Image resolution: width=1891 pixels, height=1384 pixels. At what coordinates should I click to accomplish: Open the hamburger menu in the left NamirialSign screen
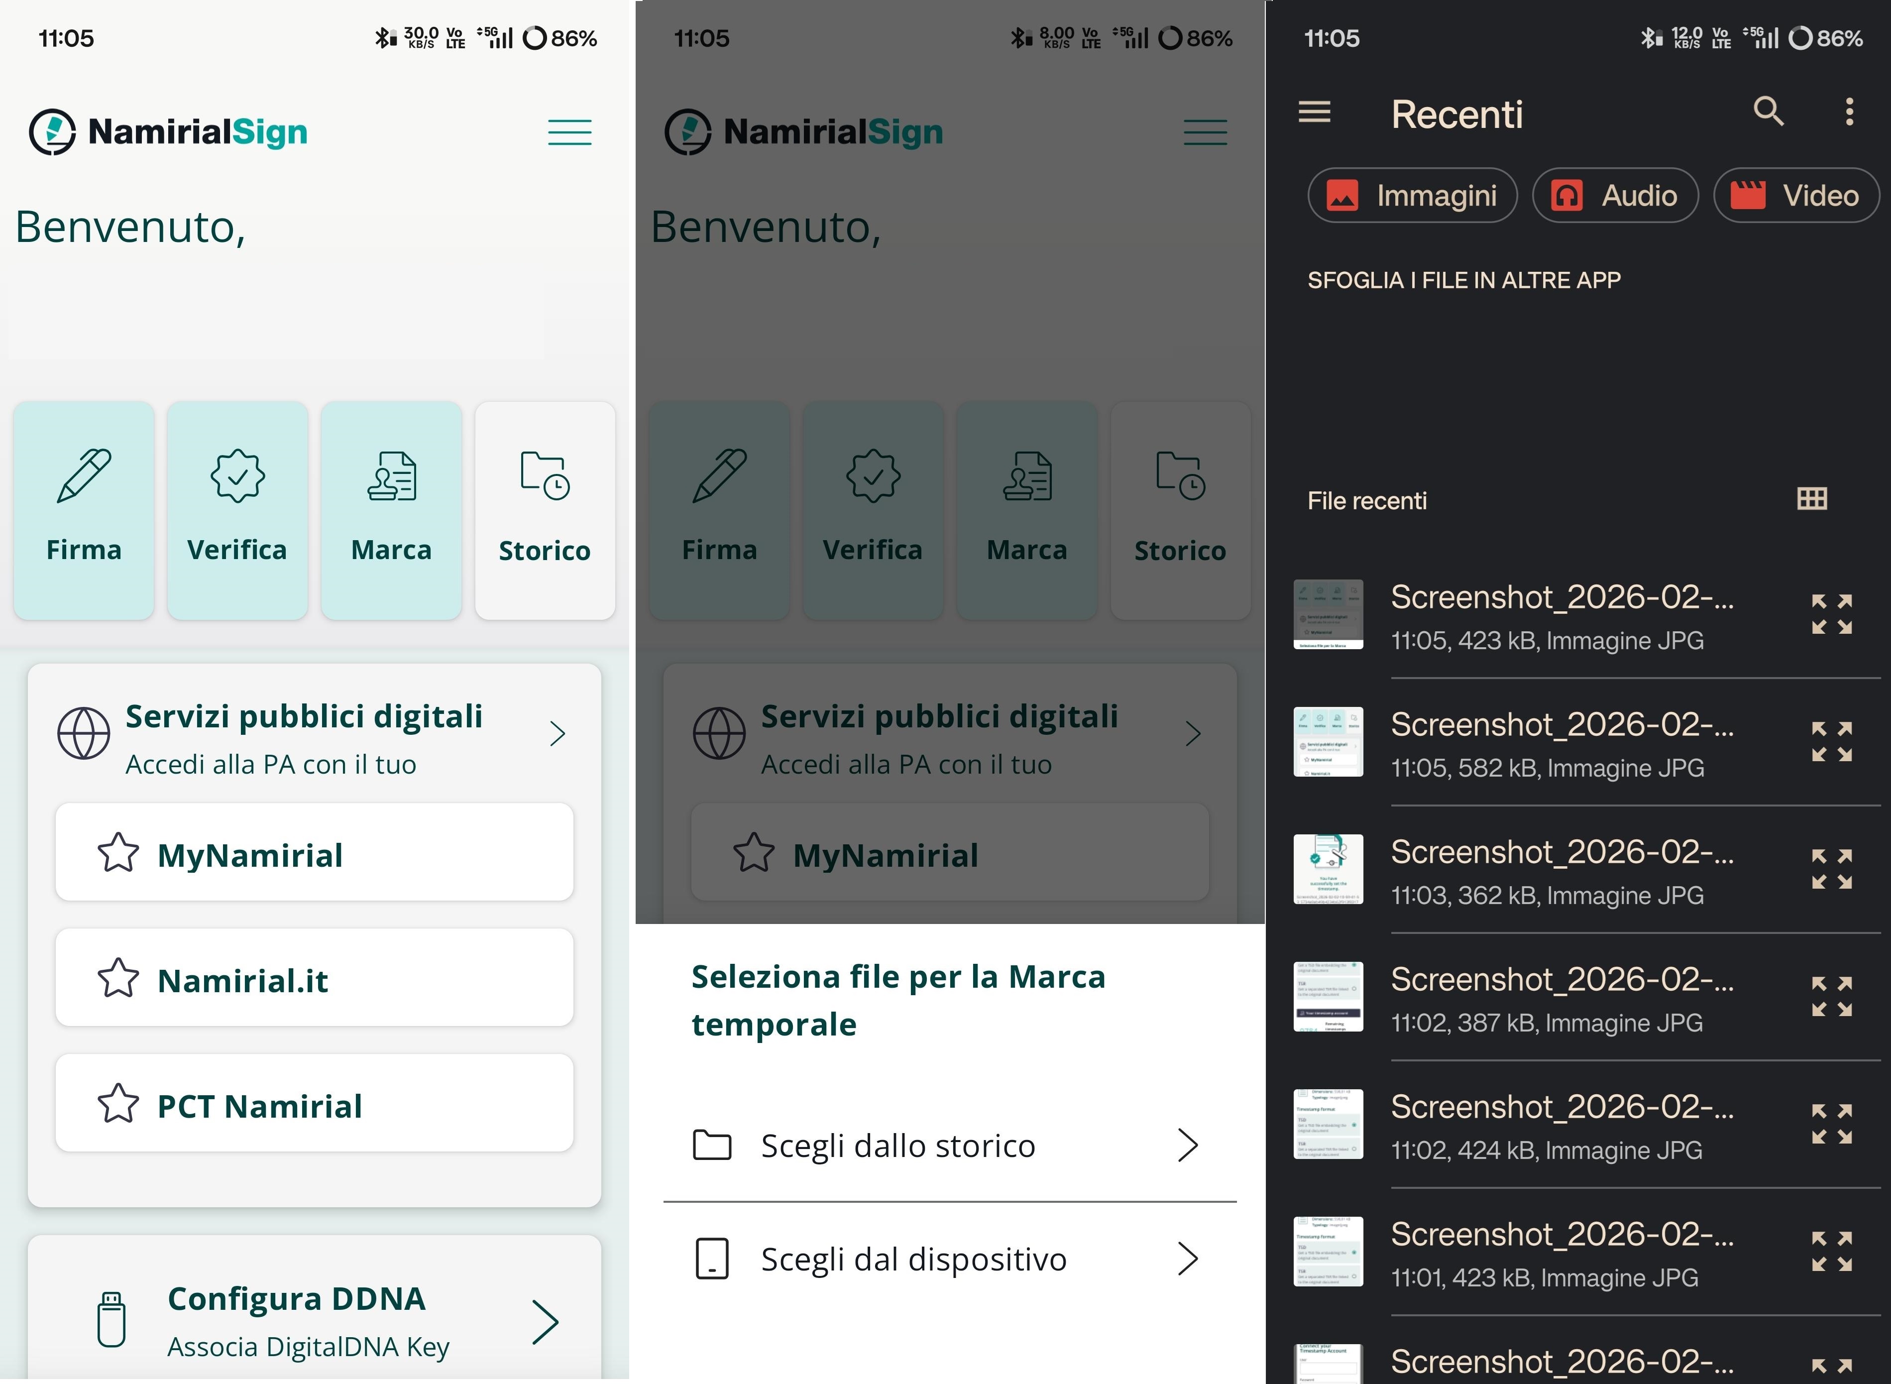tap(569, 132)
